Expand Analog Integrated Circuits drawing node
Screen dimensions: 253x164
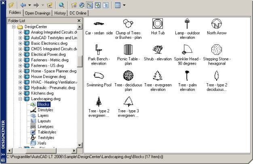20,32
